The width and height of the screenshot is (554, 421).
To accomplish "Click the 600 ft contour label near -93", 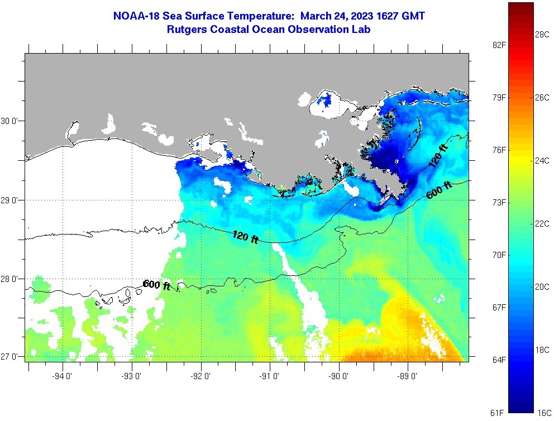I will 157,285.
